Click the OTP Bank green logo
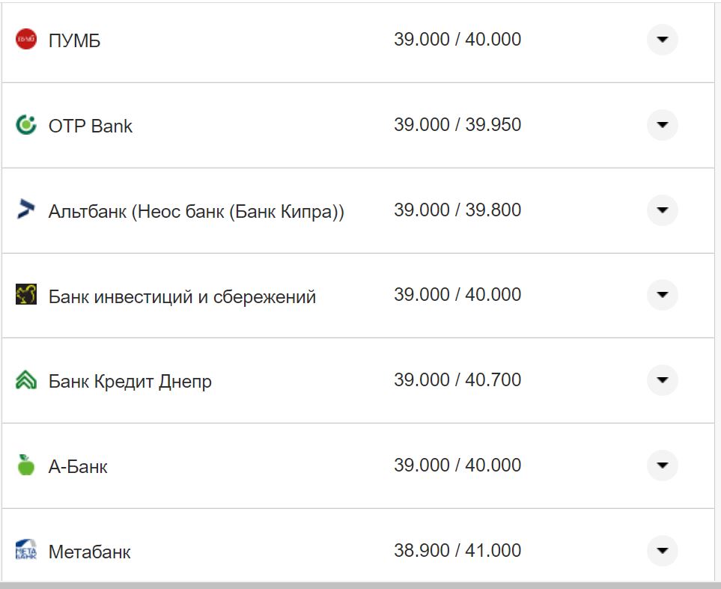 26,125
